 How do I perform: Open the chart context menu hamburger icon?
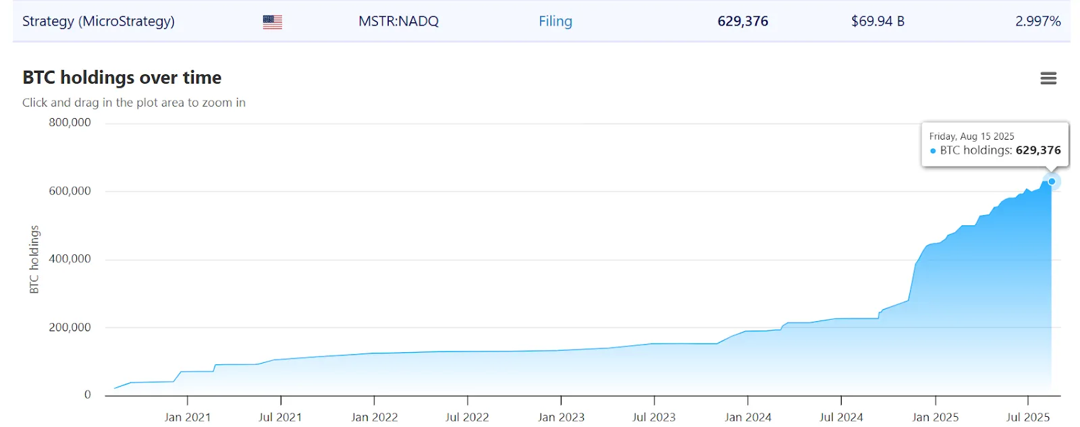[1048, 78]
